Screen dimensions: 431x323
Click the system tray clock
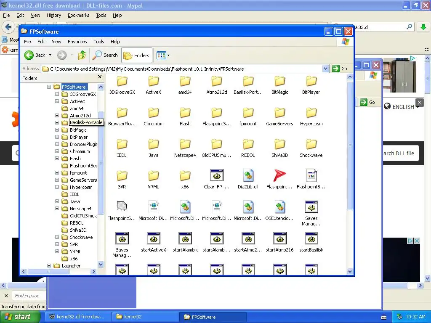(x=415, y=317)
